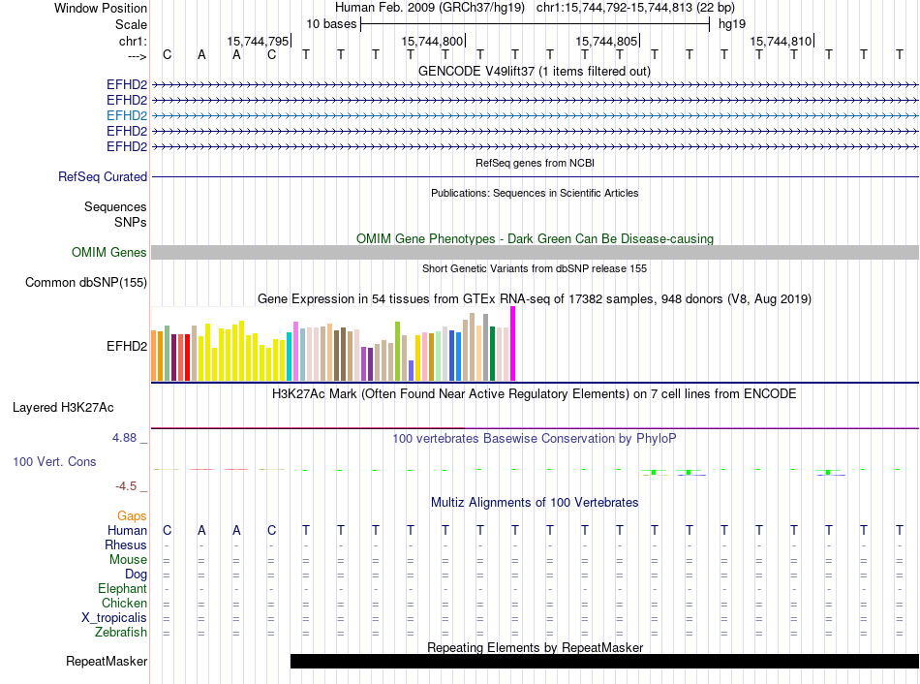The width and height of the screenshot is (920, 684).
Task: Click the RefSeq Curated track label
Action: click(x=103, y=177)
